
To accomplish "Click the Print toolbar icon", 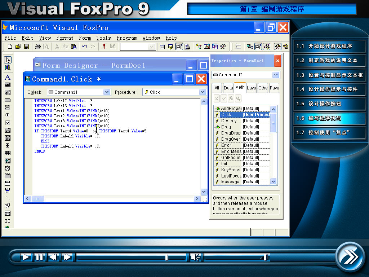I will (38, 47).
